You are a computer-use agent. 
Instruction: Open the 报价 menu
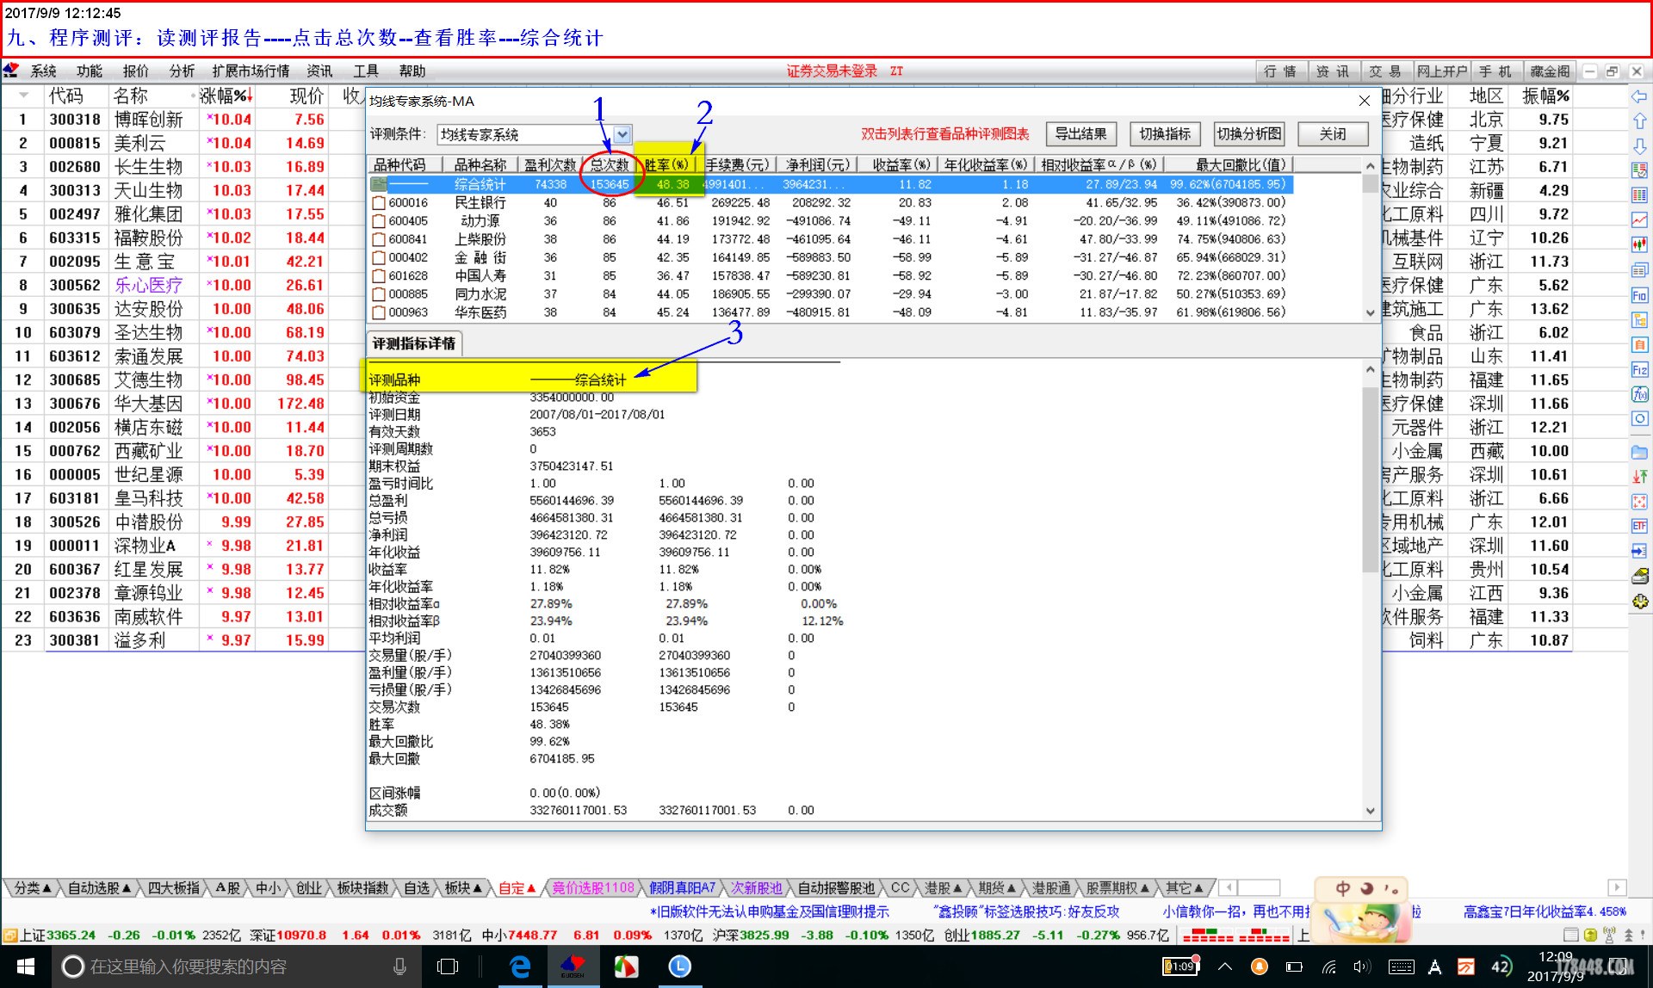point(135,71)
